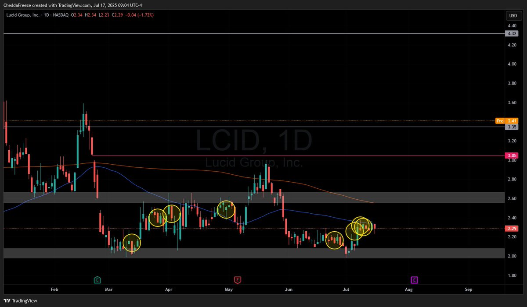Click the 2.00 tick on price axis
The width and height of the screenshot is (527, 307).
[x=512, y=256]
